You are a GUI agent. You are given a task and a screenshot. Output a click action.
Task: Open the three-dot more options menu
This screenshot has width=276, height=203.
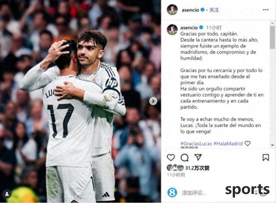tap(266, 9)
